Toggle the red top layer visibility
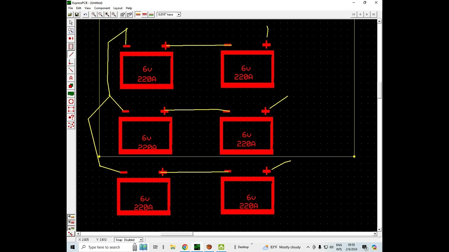Image resolution: width=449 pixels, height=252 pixels. point(71,222)
